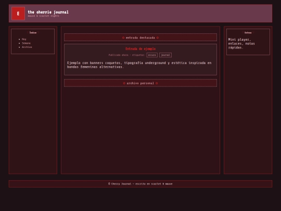Open the Semana index link
The image size is (281, 211).
click(x=26, y=43)
